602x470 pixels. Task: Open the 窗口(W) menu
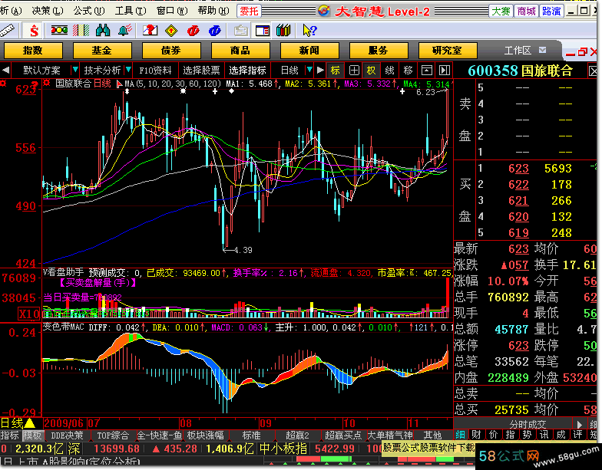[172, 11]
